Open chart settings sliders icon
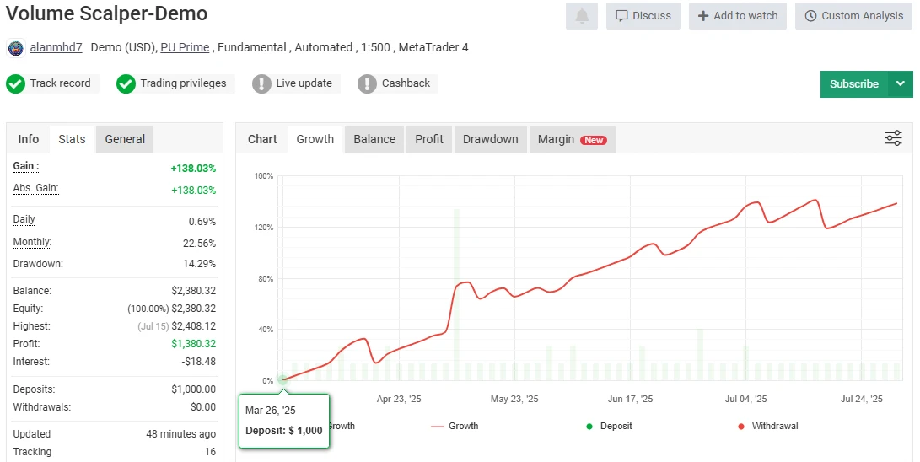This screenshot has height=462, width=920. click(893, 138)
